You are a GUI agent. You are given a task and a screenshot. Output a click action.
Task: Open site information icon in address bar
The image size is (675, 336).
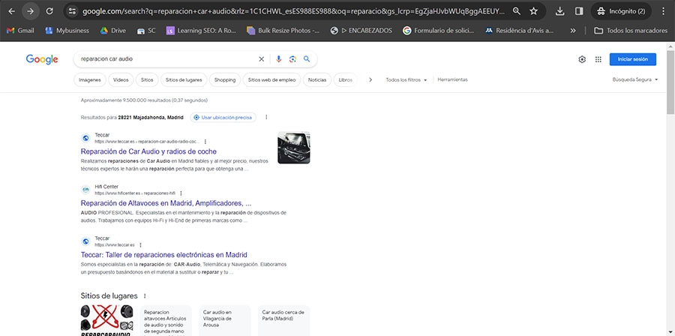coord(72,11)
